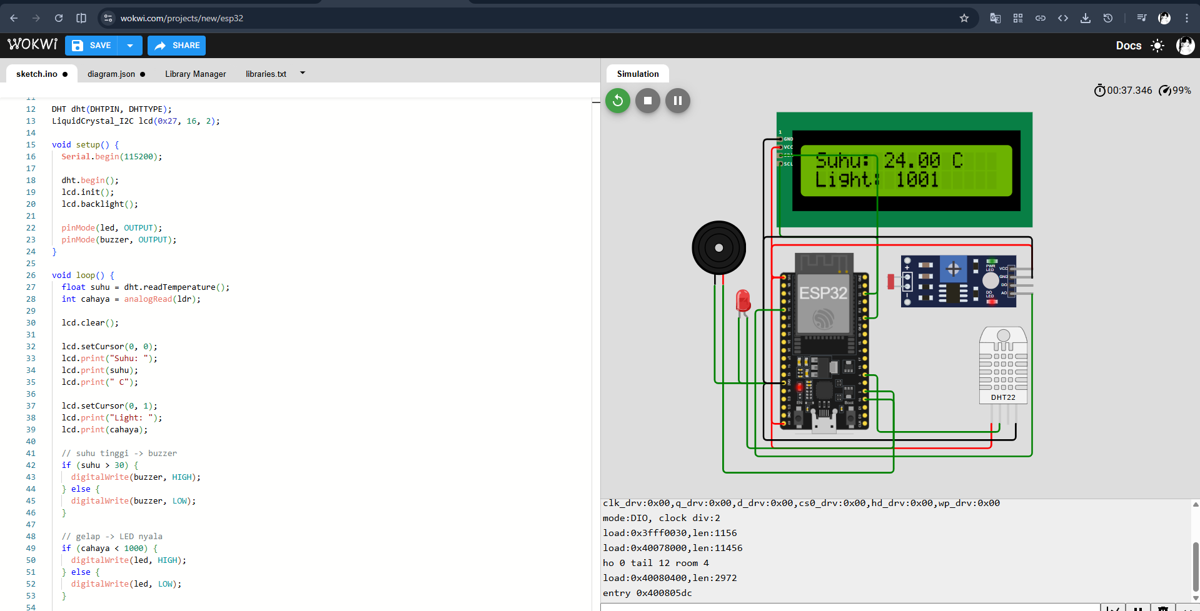1200x611 pixels.
Task: Open the browser profile avatar
Action: click(1164, 18)
